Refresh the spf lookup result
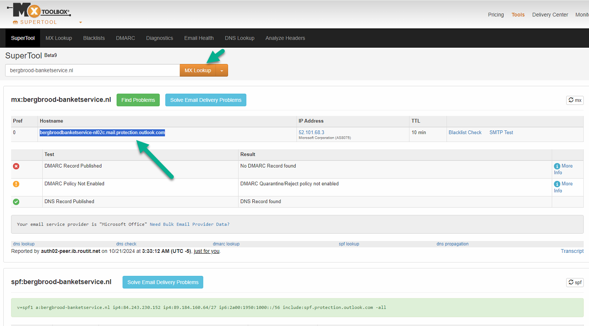589x326 pixels. [x=575, y=282]
